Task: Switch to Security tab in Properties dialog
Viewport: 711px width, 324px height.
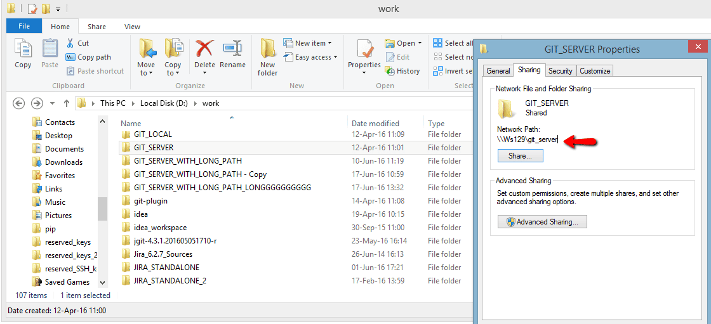Action: click(x=561, y=71)
